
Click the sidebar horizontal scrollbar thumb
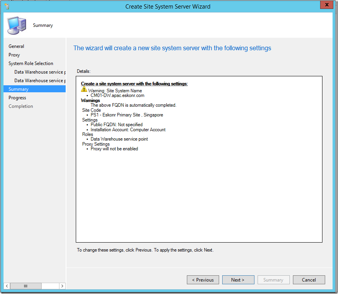pyautogui.click(x=26, y=286)
